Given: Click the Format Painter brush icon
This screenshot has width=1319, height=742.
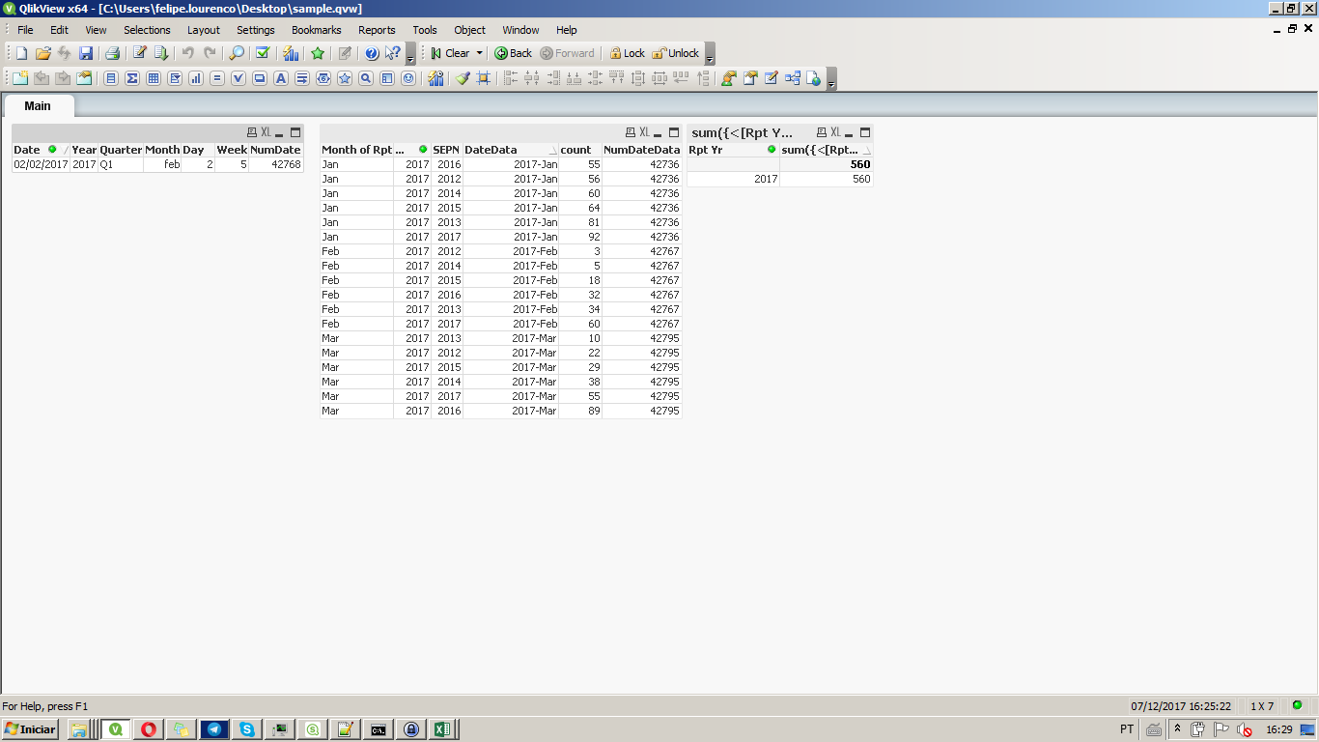Looking at the screenshot, I should point(463,78).
